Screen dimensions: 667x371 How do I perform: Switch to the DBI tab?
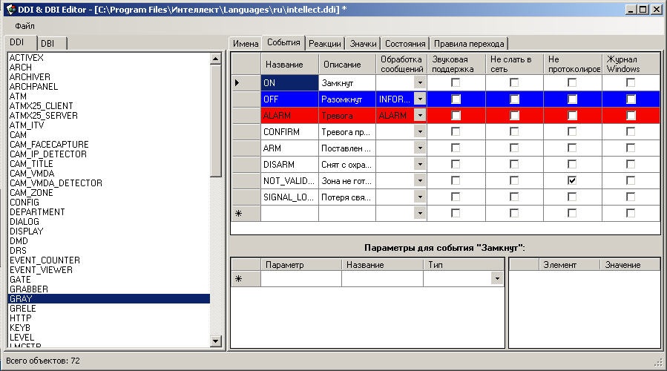pyautogui.click(x=52, y=44)
